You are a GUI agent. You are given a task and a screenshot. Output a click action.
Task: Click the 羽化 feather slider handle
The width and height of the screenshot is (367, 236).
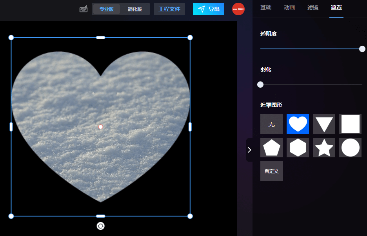click(x=260, y=85)
